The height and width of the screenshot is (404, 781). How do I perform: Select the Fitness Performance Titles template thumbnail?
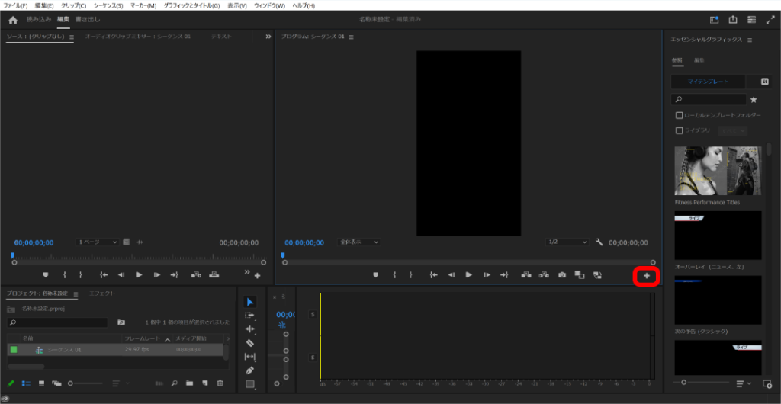[x=717, y=171]
